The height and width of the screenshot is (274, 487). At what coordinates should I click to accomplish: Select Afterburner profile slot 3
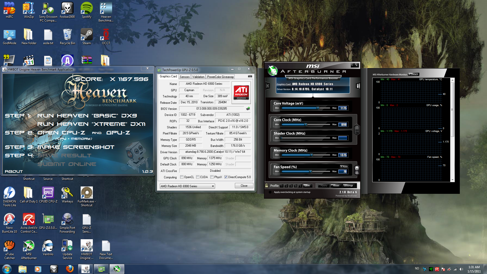tap(291, 186)
